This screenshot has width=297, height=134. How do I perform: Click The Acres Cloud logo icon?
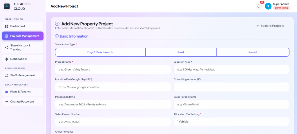pos(7,6)
